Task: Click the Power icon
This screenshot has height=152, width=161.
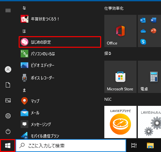Action: click(x=8, y=131)
